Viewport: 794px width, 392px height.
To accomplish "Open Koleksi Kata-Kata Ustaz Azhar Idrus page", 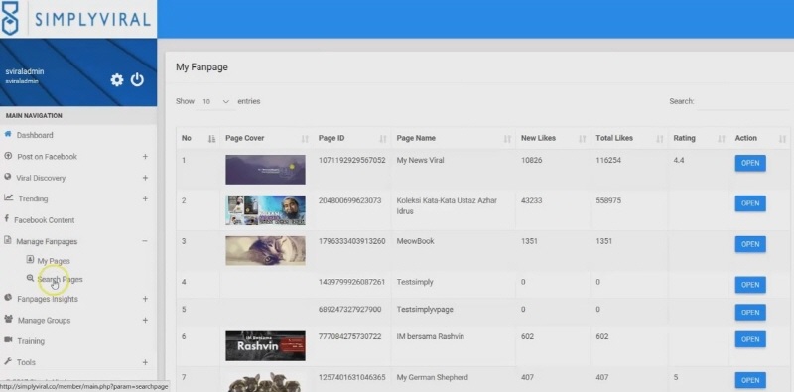I will click(x=750, y=203).
